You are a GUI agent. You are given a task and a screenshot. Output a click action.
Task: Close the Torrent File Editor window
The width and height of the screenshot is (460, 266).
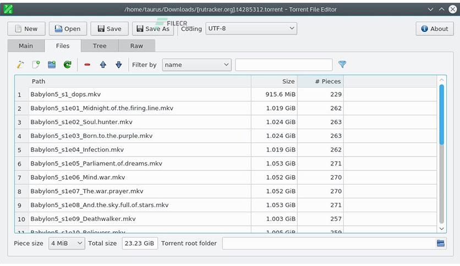click(x=453, y=9)
